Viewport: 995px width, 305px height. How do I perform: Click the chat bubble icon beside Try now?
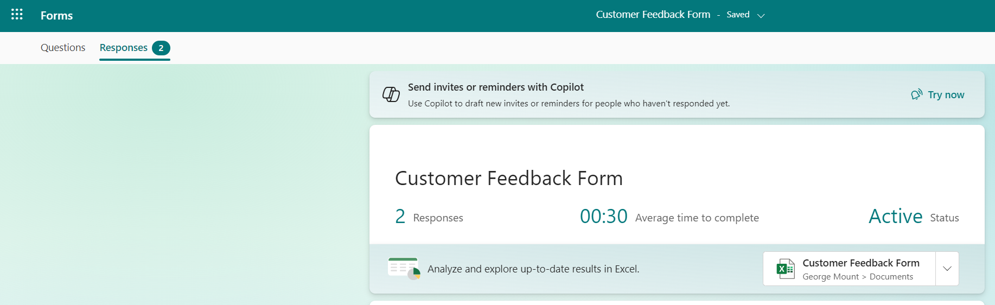(x=916, y=95)
